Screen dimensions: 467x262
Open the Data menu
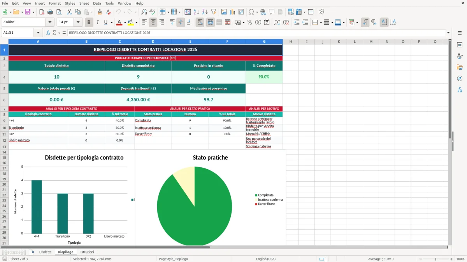(x=97, y=3)
